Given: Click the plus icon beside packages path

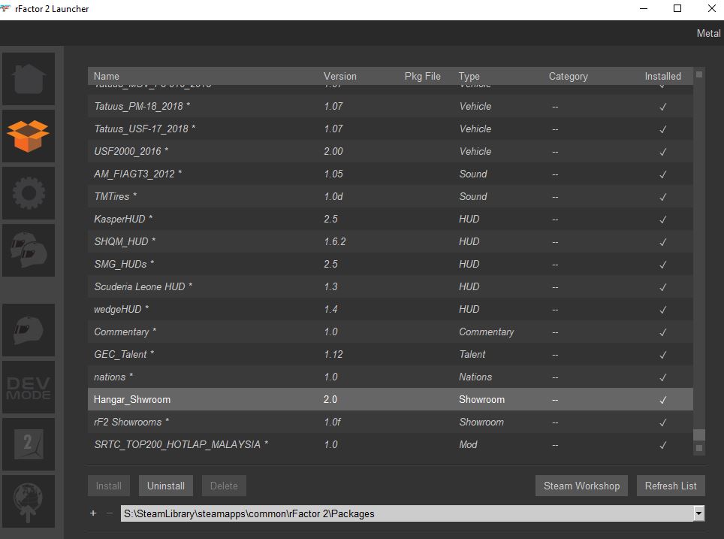Looking at the screenshot, I should (93, 513).
